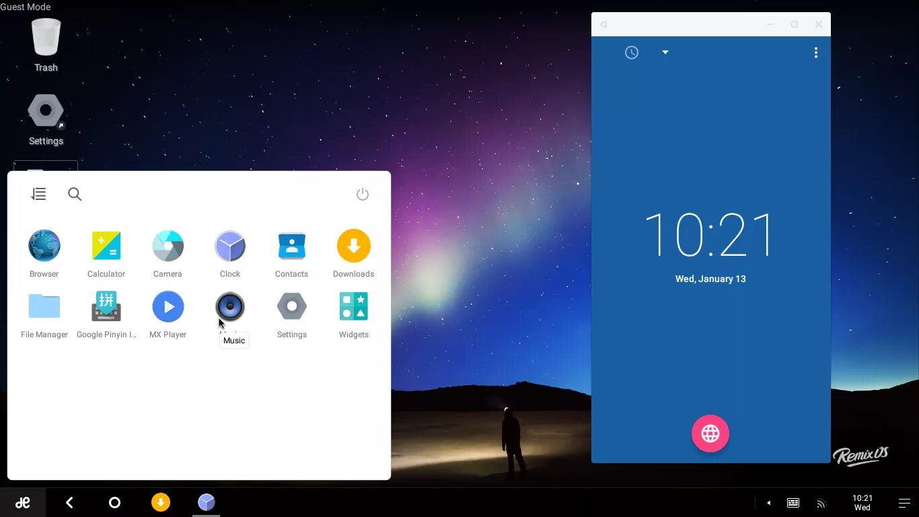Click the power button in the launcher
The height and width of the screenshot is (517, 919).
(363, 194)
